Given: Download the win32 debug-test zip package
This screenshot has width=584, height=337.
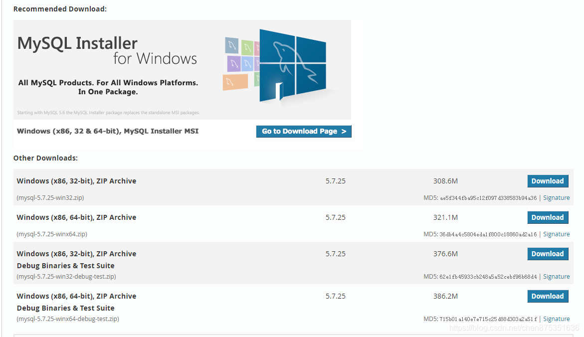Looking at the screenshot, I should [548, 254].
